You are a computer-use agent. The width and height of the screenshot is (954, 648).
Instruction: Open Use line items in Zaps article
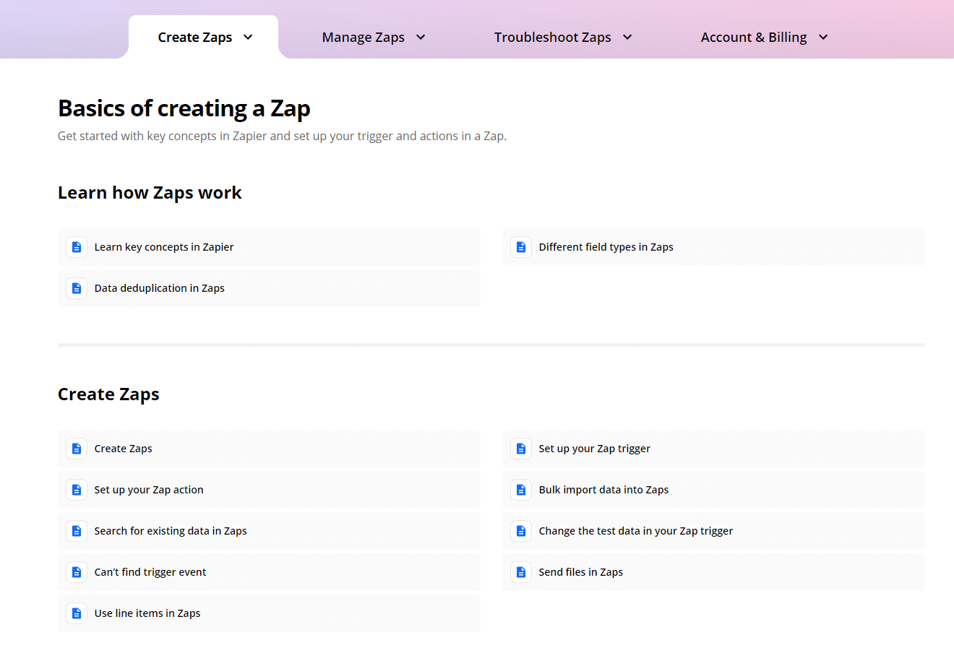(x=269, y=613)
